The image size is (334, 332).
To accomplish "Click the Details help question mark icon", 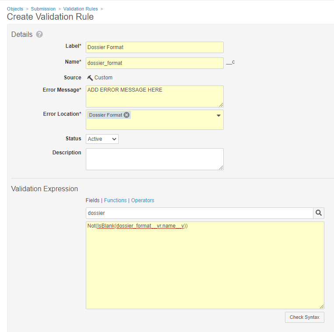I will [x=39, y=34].
